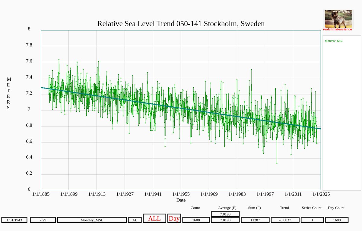
Task: Select the Count value 1608
Action: click(195, 220)
